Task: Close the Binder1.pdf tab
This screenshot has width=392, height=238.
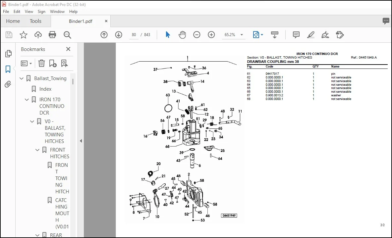Action: (106, 21)
